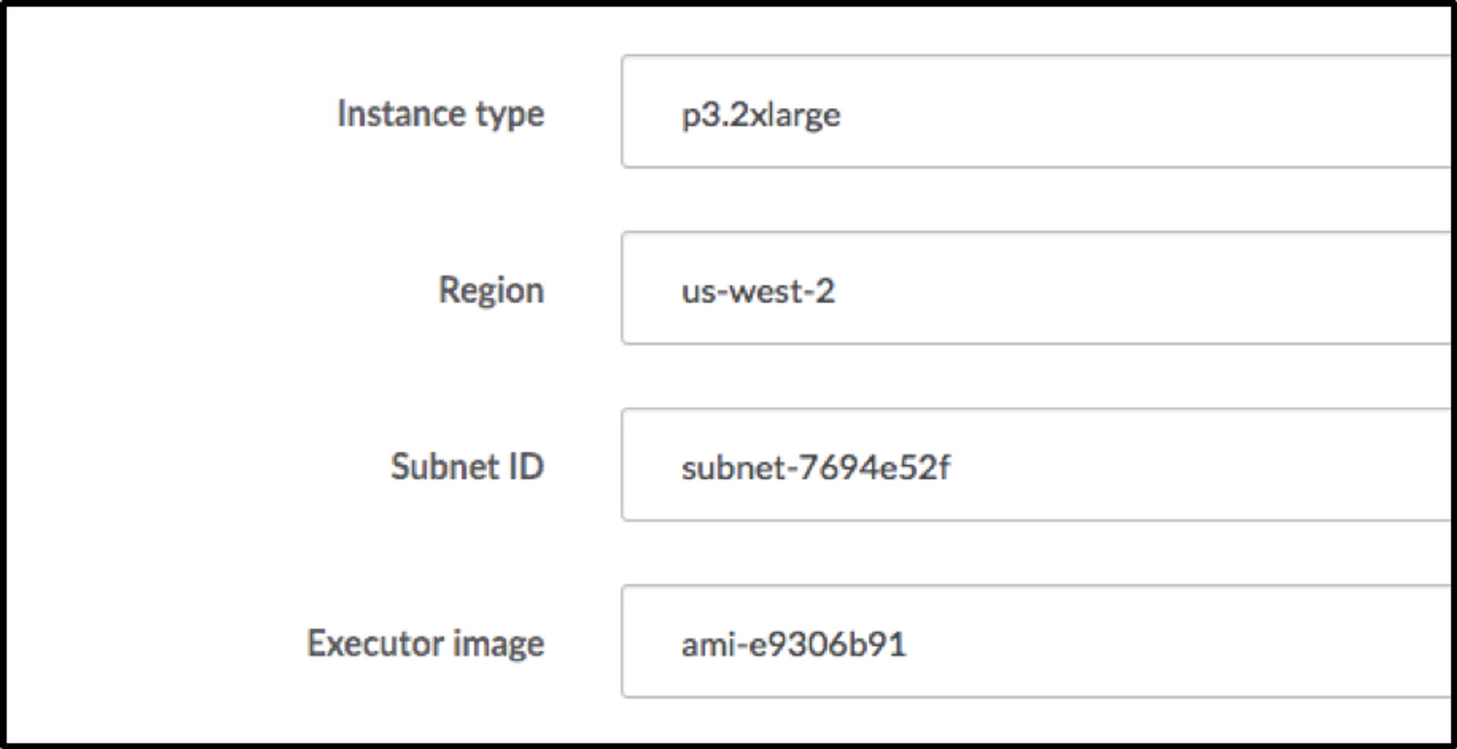This screenshot has width=1457, height=749.
Task: Click the Executor image label
Action: click(x=425, y=643)
